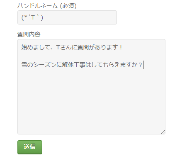
Task: Click after the ？ at end of question
Action: click(143, 65)
